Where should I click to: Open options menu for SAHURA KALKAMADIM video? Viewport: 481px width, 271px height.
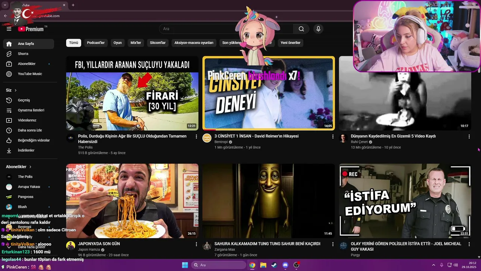point(333,244)
